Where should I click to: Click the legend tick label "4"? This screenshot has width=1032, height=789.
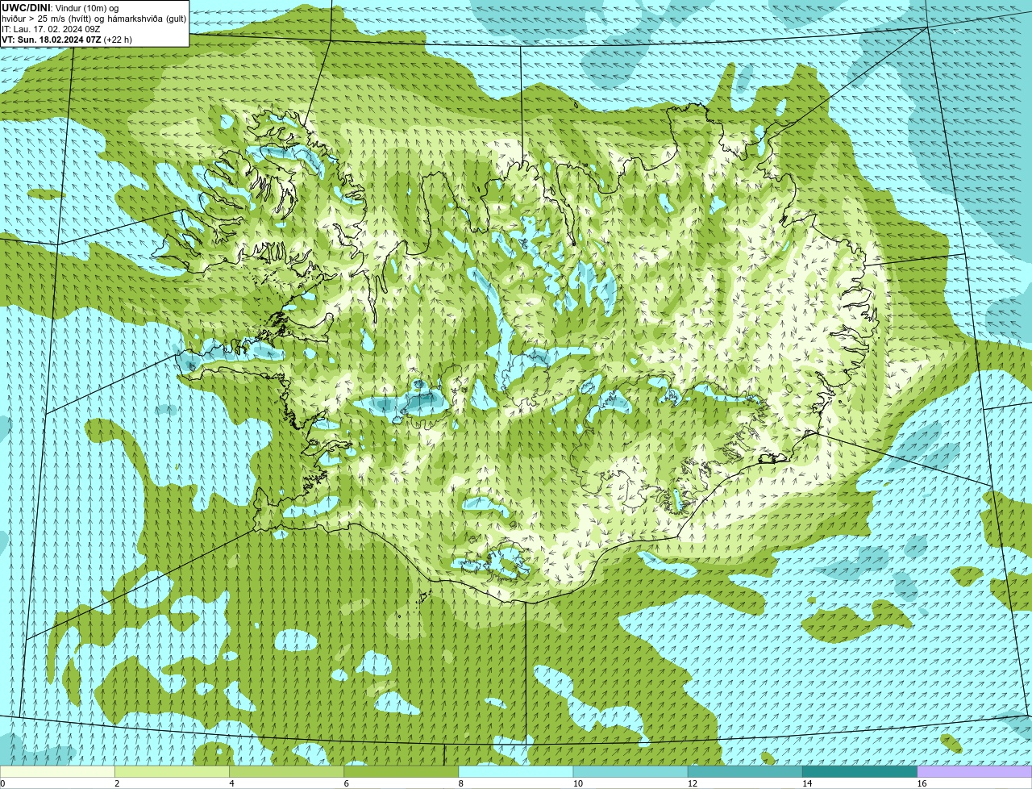pyautogui.click(x=232, y=783)
